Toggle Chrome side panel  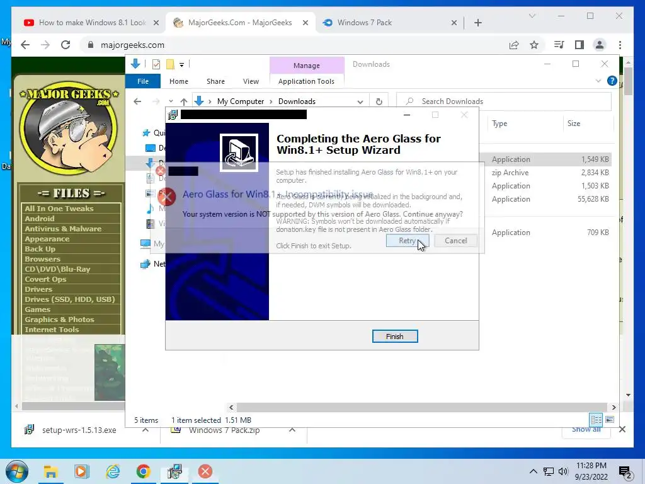click(579, 45)
